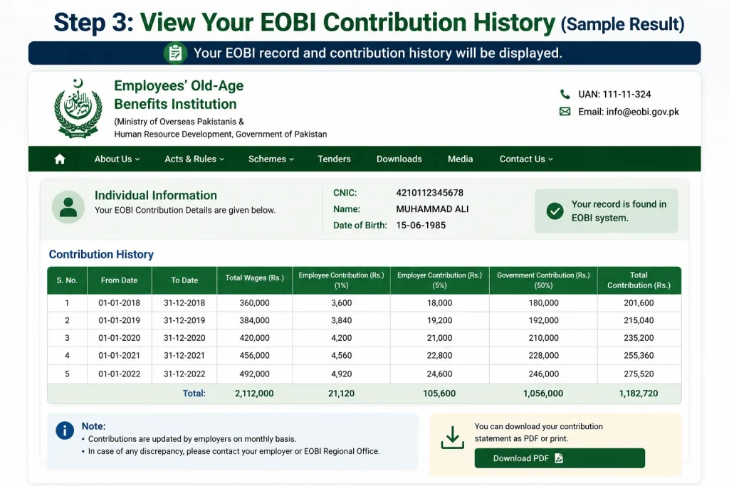This screenshot has width=729, height=486.
Task: Click the blue info icon beside Note
Action: click(x=65, y=430)
